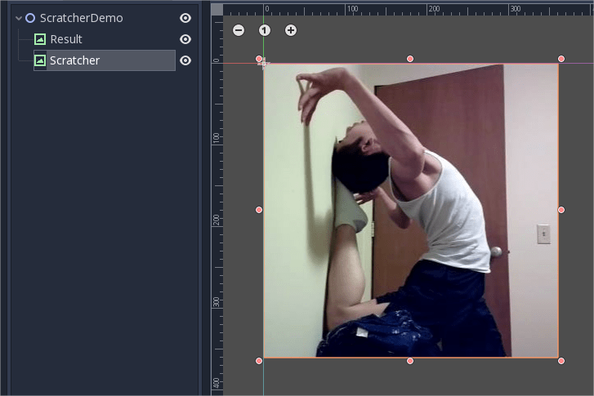Viewport: 594px width, 396px height.
Task: Select the ScratcherDemo root node label
Action: click(81, 18)
